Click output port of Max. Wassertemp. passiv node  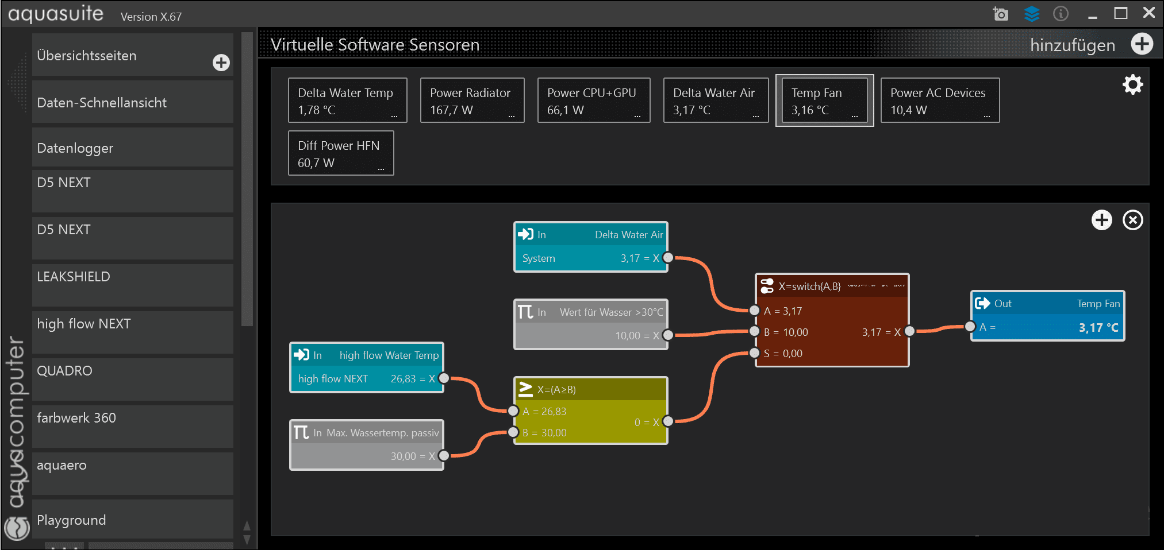pyautogui.click(x=444, y=456)
